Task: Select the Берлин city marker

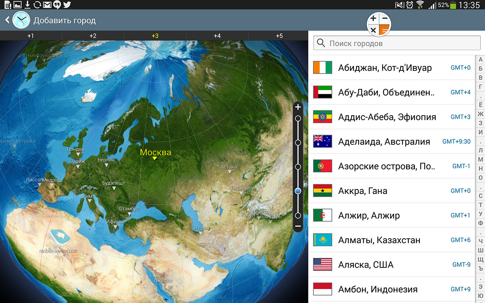Action: click(x=106, y=162)
